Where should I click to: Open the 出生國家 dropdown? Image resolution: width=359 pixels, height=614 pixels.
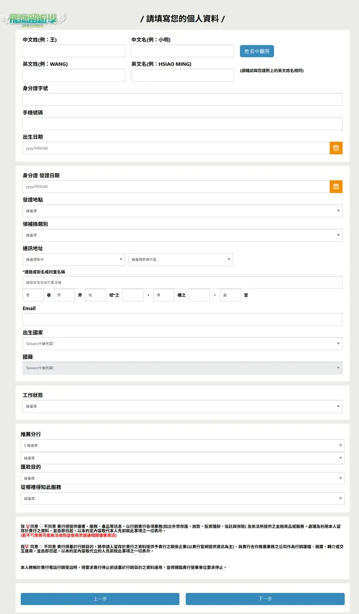point(182,343)
